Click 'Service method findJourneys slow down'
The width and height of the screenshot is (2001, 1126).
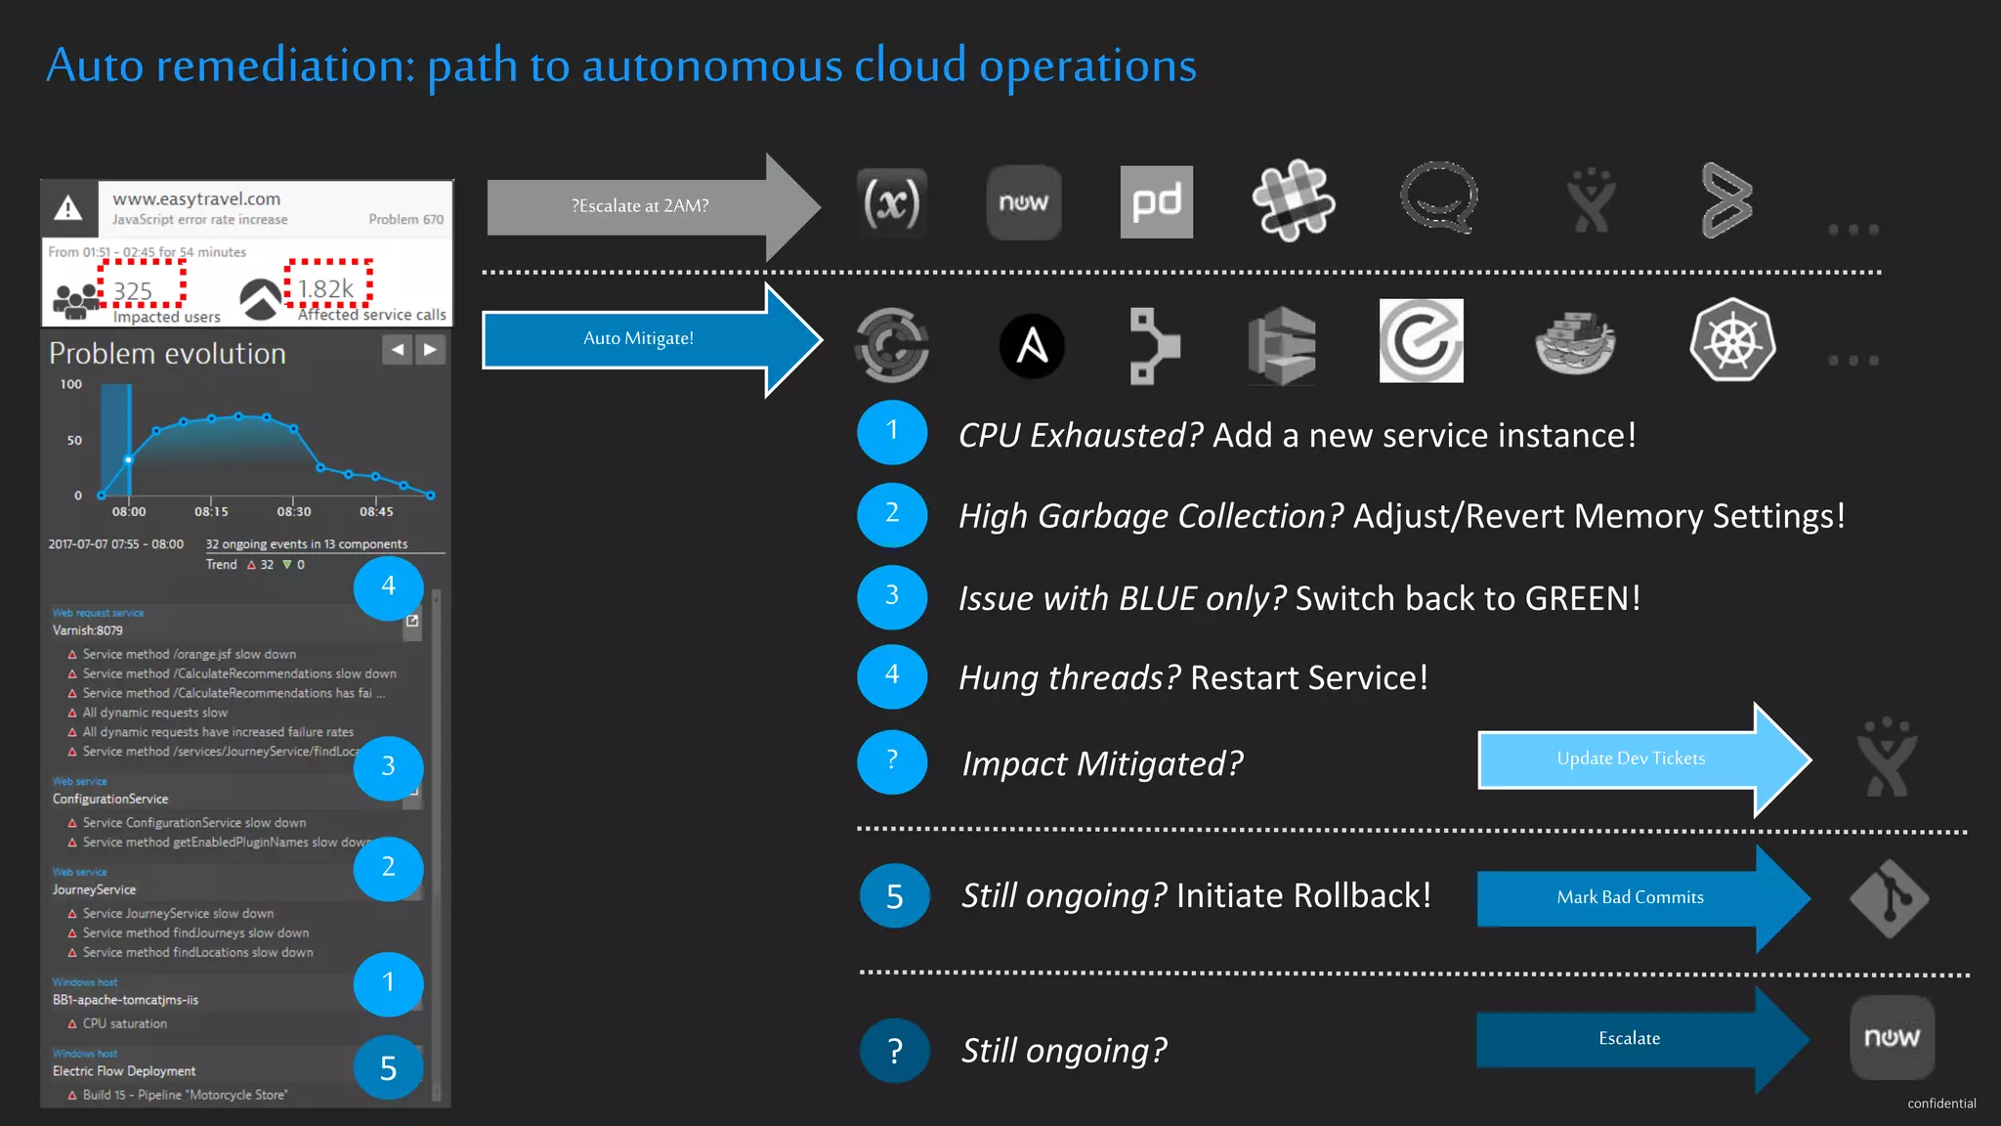tap(195, 933)
